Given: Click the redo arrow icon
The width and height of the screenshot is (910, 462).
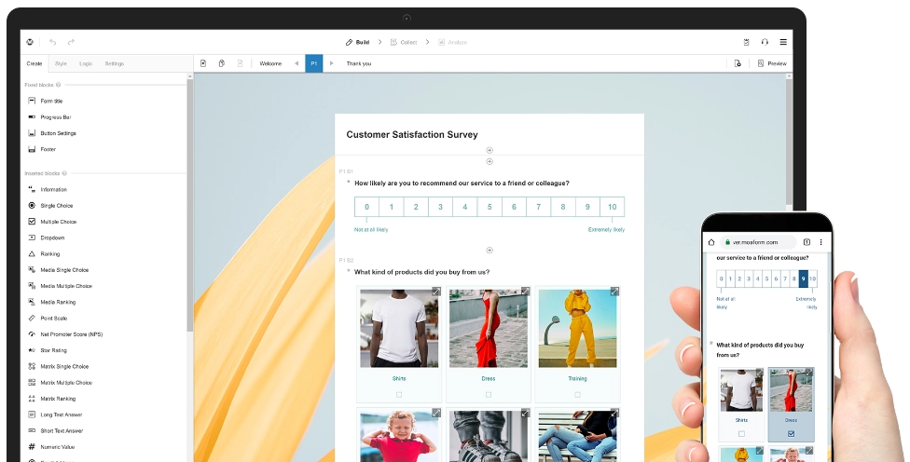Looking at the screenshot, I should [71, 42].
